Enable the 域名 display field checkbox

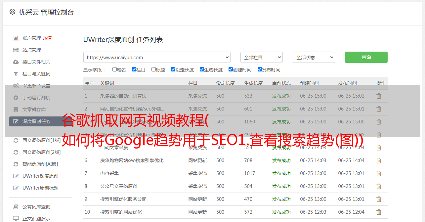pos(114,69)
